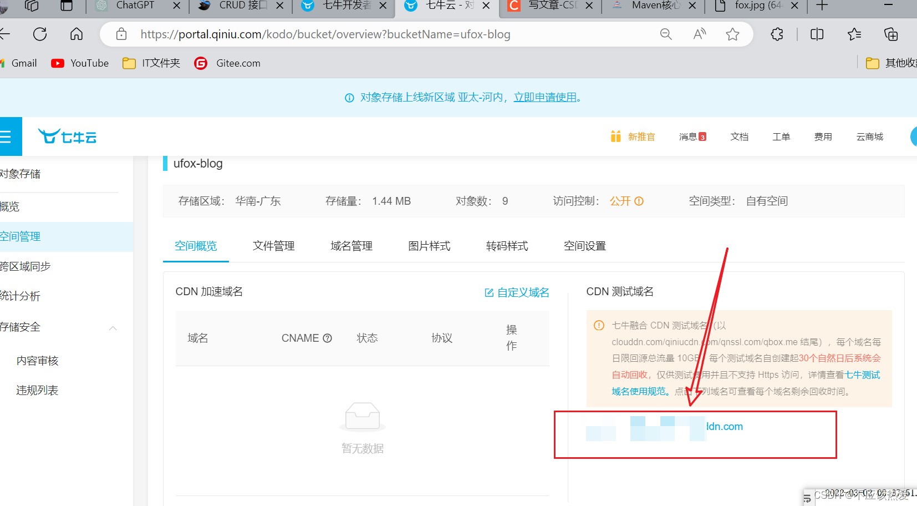917x506 pixels.
Task: Click the 公开 access control value
Action: pos(620,201)
